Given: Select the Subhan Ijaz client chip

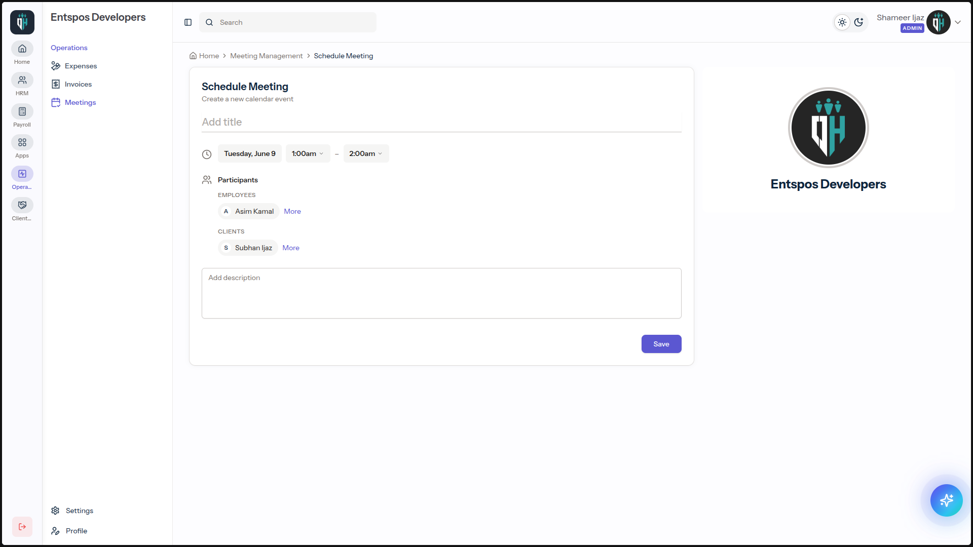Looking at the screenshot, I should (247, 248).
